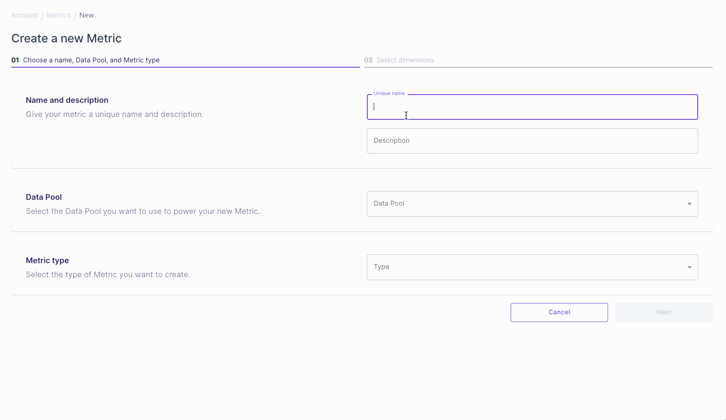Screen dimensions: 726x420
Task: Open the Data Pool selector
Action: tap(532, 204)
